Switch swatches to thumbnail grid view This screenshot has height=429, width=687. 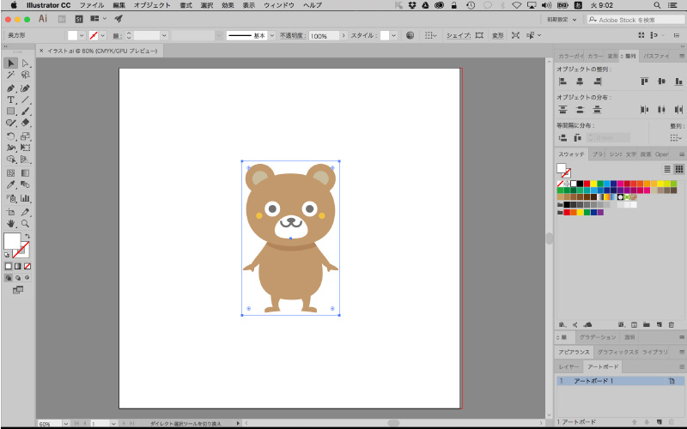point(678,169)
